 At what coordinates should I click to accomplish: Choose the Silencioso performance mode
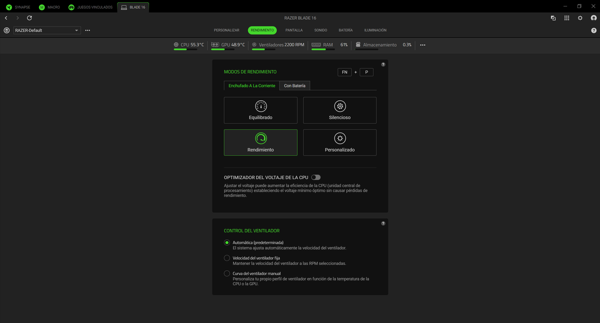click(x=340, y=110)
